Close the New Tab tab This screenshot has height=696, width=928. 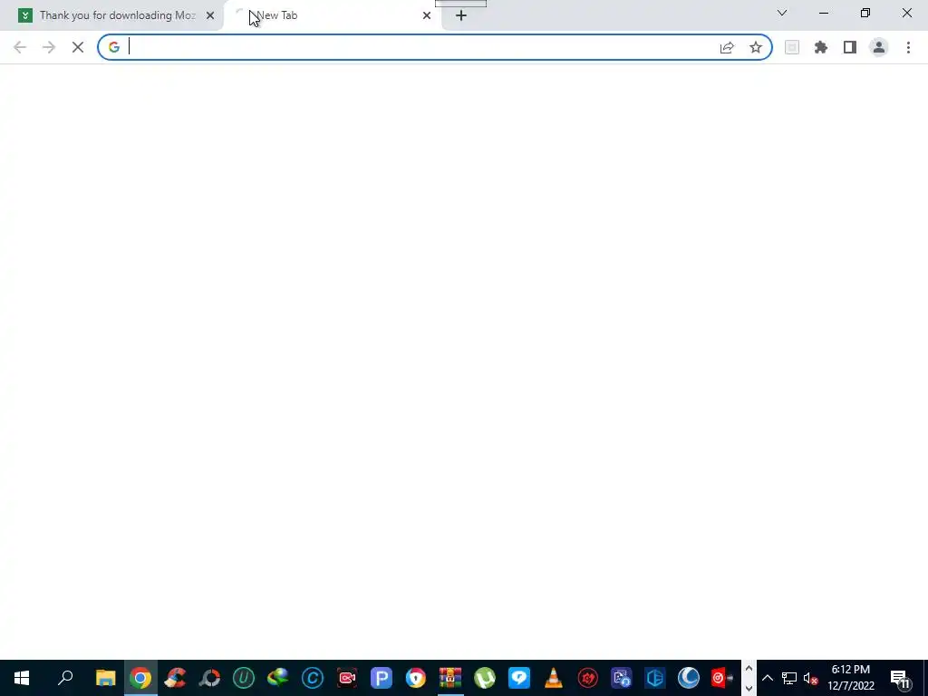point(427,15)
